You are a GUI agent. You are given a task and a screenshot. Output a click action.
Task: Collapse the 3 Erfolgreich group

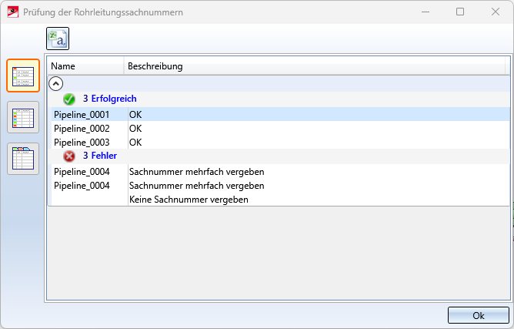point(109,99)
